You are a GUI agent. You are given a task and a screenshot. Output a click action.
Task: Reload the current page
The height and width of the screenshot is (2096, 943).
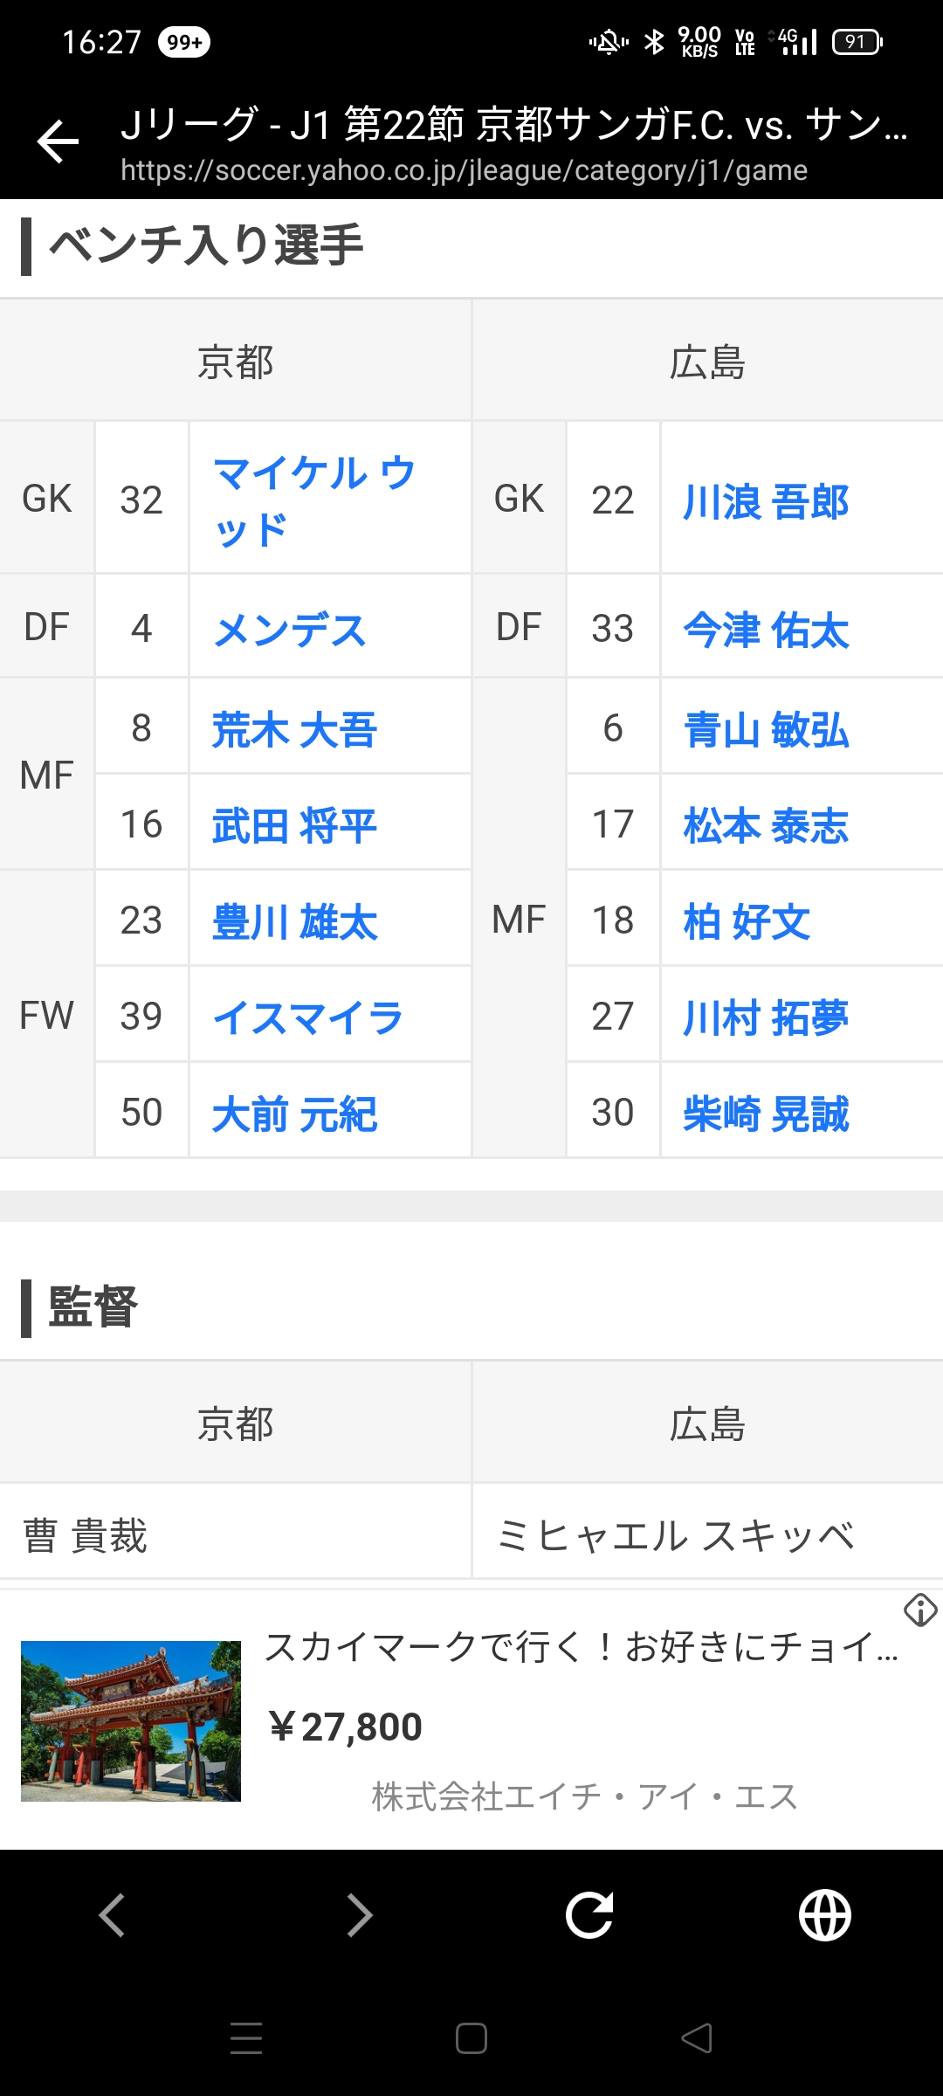[589, 1915]
